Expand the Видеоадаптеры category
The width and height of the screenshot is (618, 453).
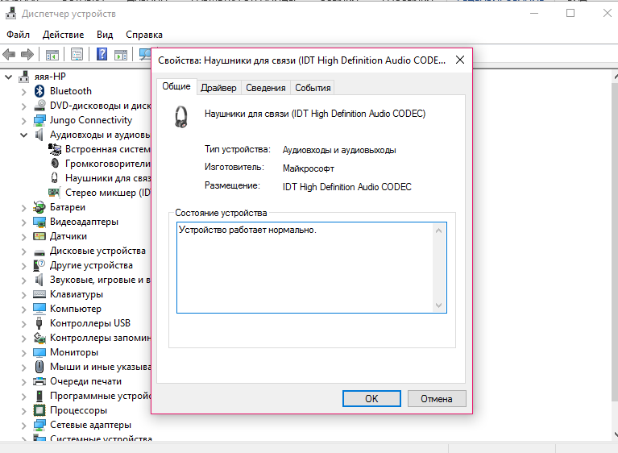[x=23, y=222]
